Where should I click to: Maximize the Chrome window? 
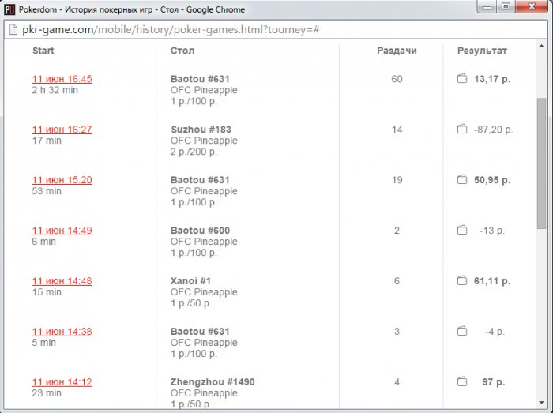click(x=506, y=6)
